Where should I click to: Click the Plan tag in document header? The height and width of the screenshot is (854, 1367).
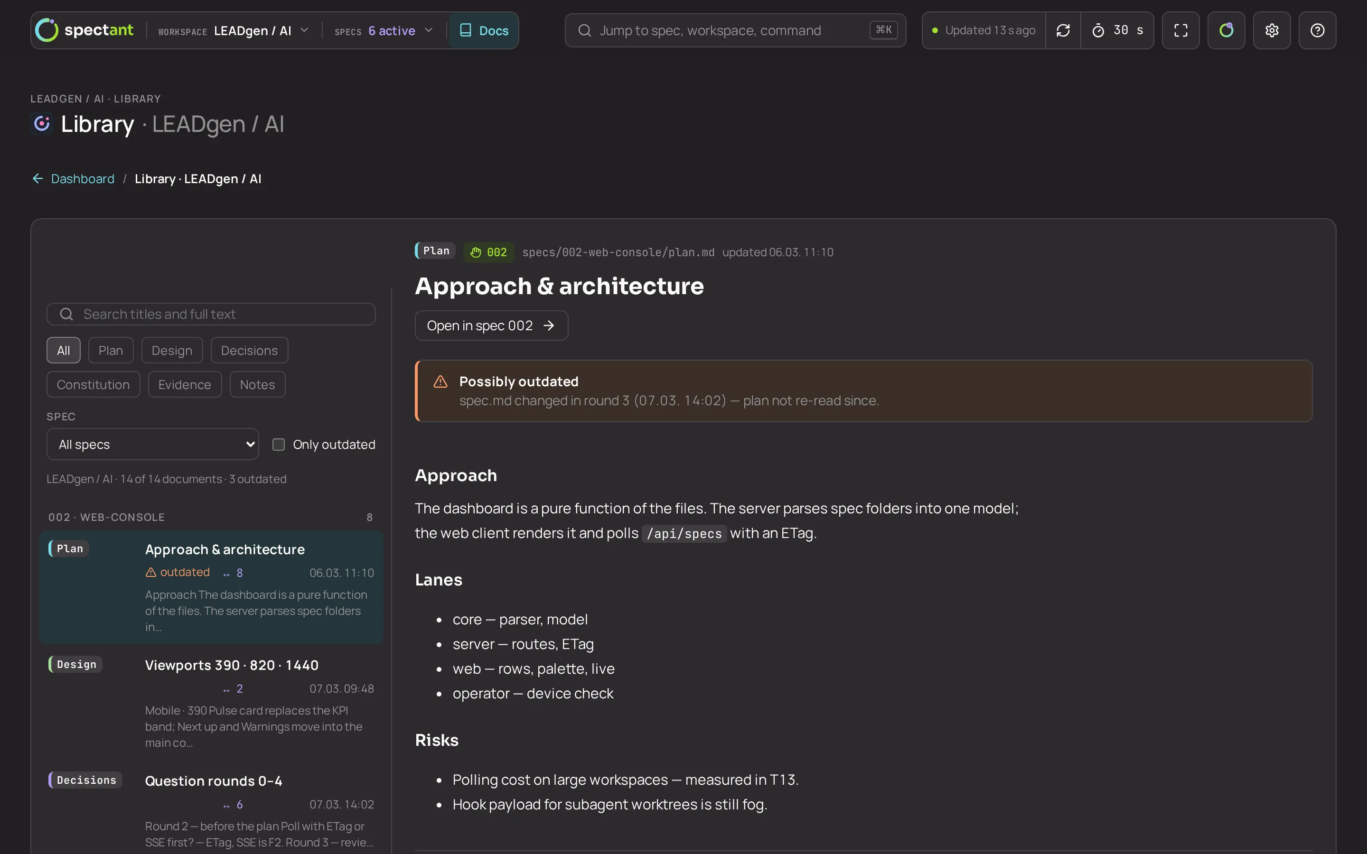coord(435,251)
